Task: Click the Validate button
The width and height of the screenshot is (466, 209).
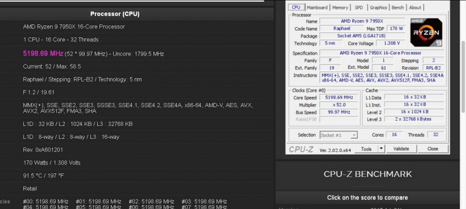Action: [401, 149]
